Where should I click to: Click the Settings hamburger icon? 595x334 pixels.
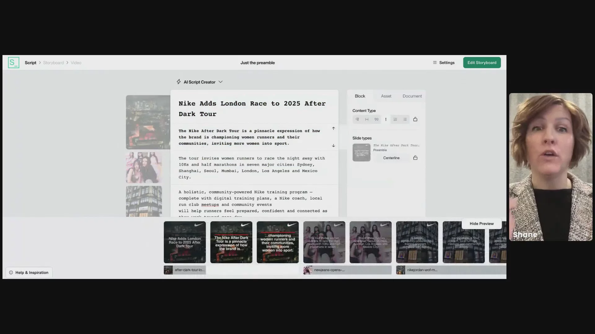tap(435, 62)
